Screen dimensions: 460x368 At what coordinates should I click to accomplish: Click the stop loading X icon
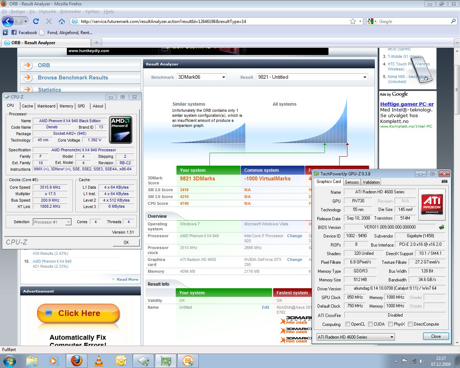(49, 21)
